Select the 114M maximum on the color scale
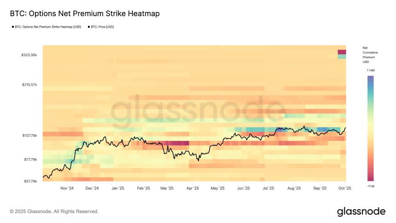 pos(370,70)
